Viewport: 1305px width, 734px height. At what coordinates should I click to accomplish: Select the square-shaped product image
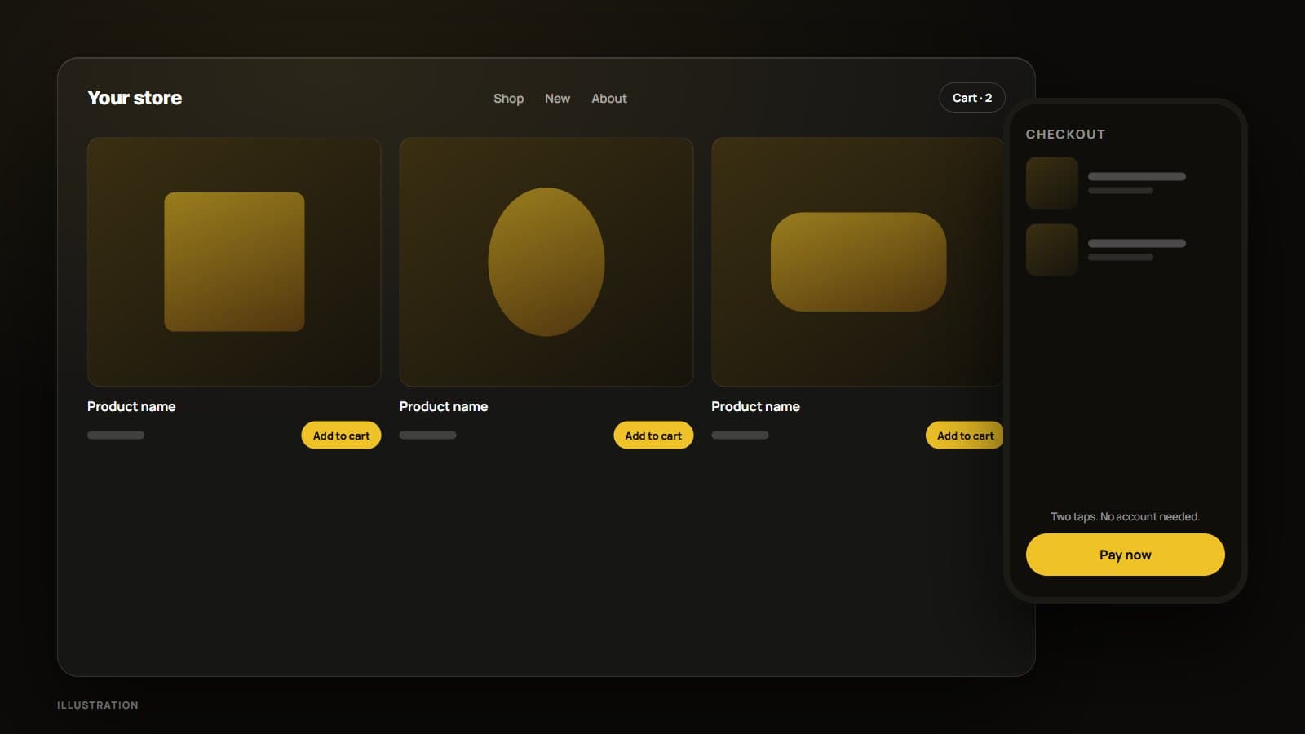pyautogui.click(x=234, y=262)
